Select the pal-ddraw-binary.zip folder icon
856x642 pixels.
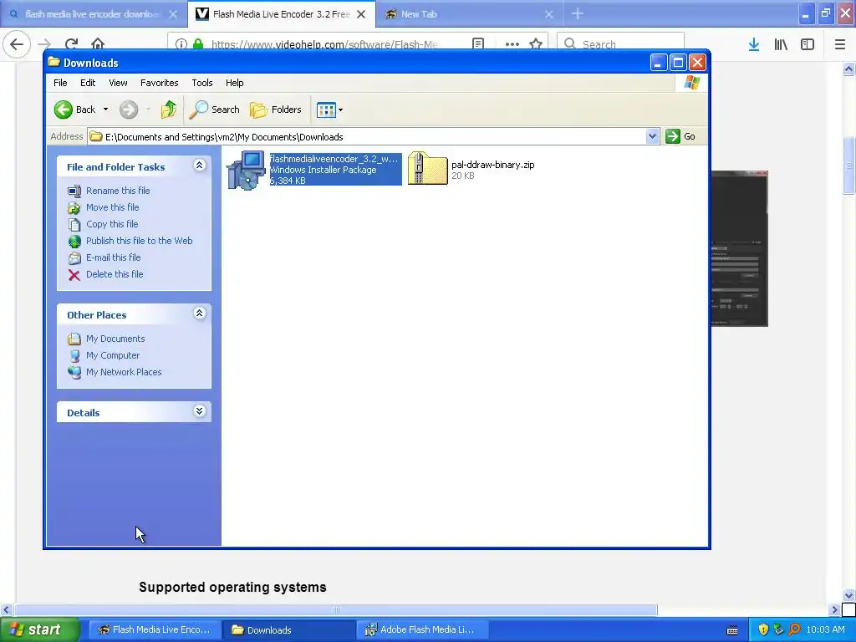pos(427,168)
